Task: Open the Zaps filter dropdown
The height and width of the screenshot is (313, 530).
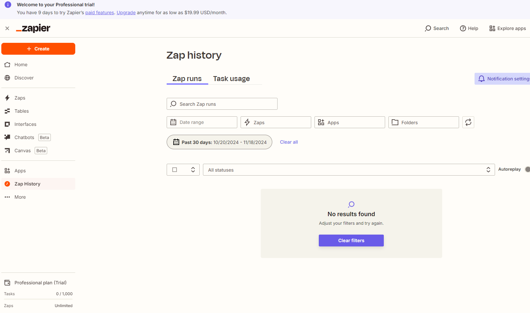Action: click(x=276, y=122)
